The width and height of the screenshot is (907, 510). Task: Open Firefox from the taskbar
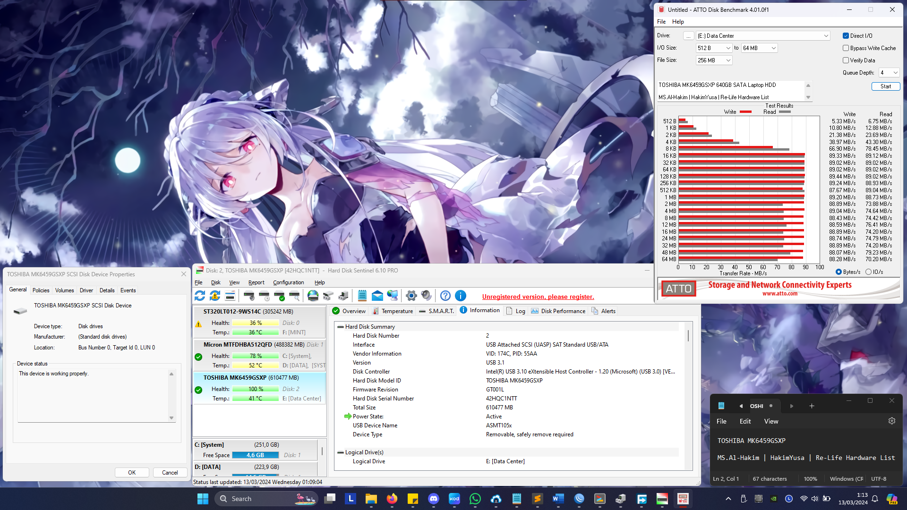click(392, 499)
